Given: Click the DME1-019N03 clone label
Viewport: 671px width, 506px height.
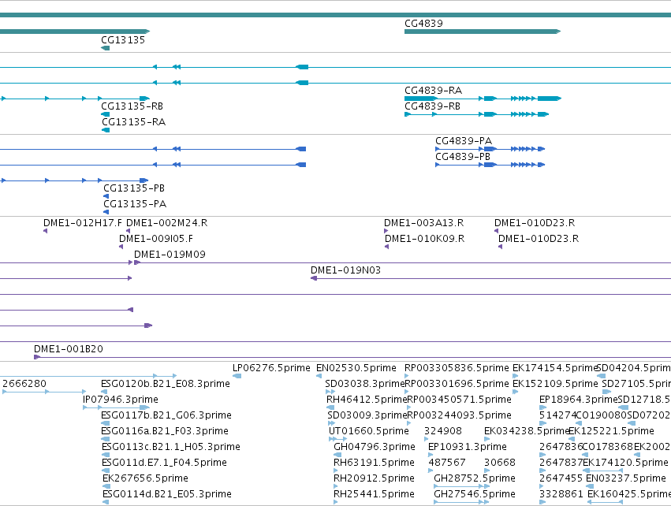Looking at the screenshot, I should (x=345, y=270).
